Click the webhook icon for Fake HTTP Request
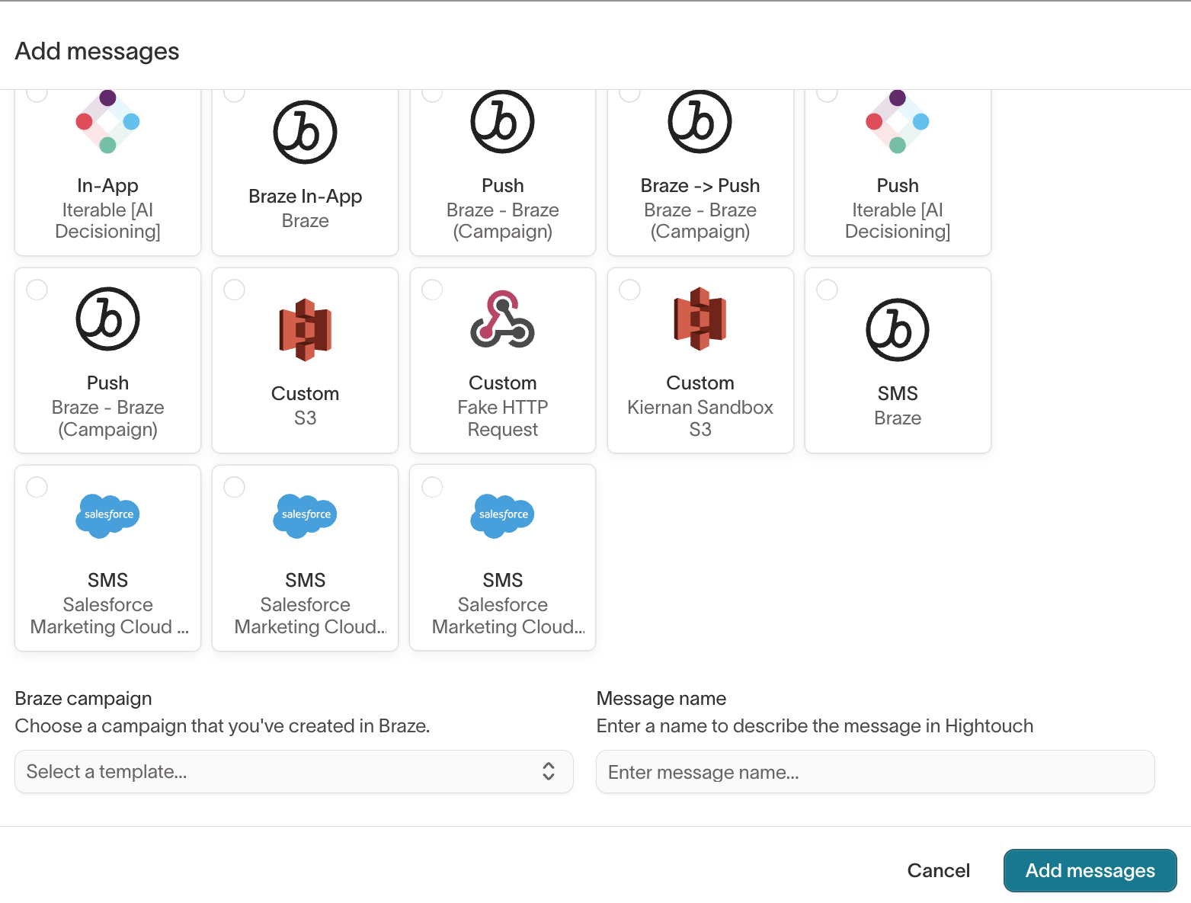 502,319
